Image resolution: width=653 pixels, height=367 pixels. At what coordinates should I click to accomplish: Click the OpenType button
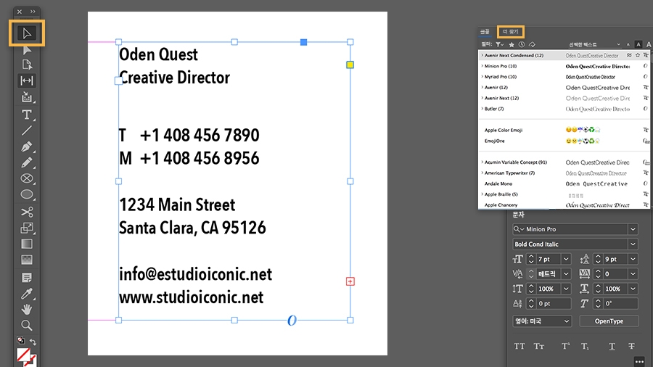point(609,321)
